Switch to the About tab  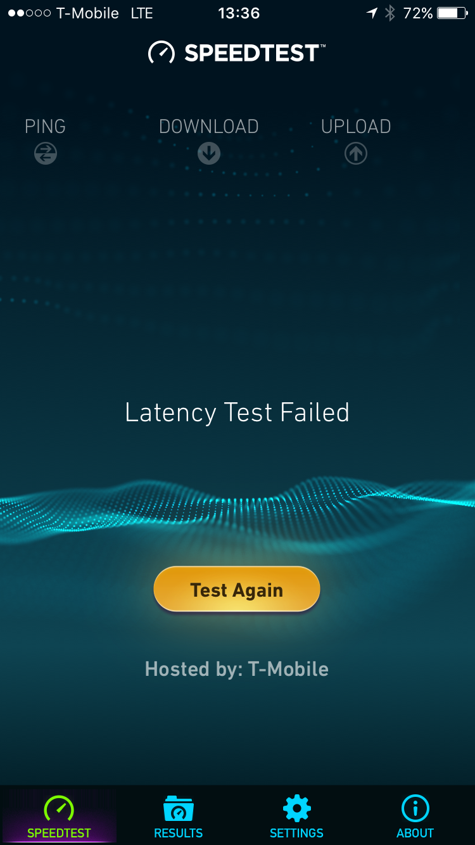tap(415, 816)
